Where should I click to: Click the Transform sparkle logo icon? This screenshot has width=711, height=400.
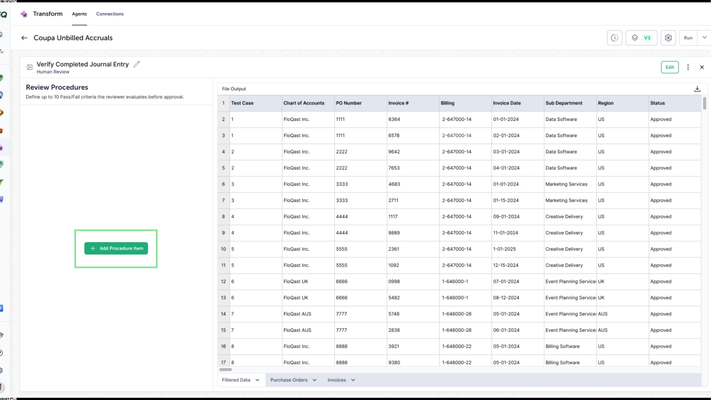pyautogui.click(x=24, y=14)
